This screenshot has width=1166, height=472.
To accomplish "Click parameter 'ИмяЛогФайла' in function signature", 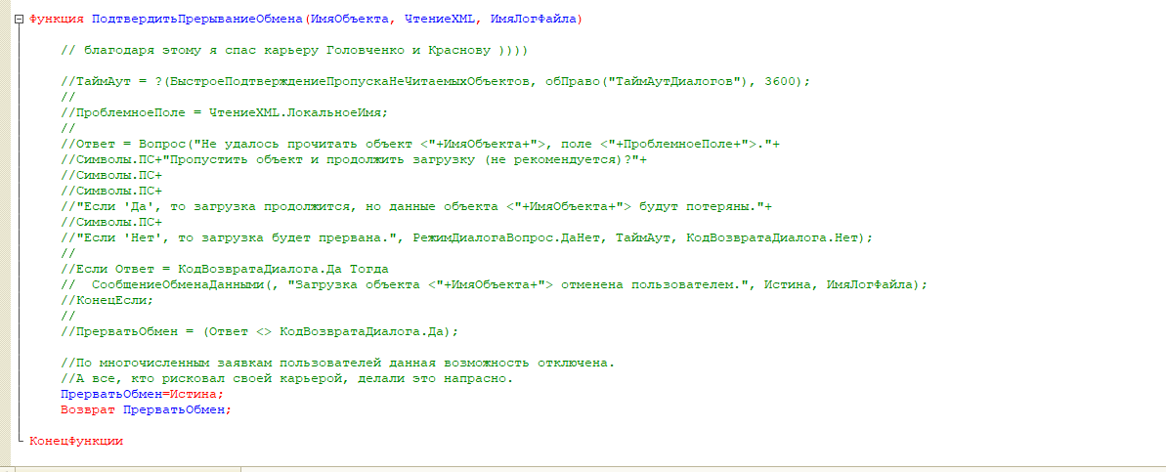I will coord(534,21).
